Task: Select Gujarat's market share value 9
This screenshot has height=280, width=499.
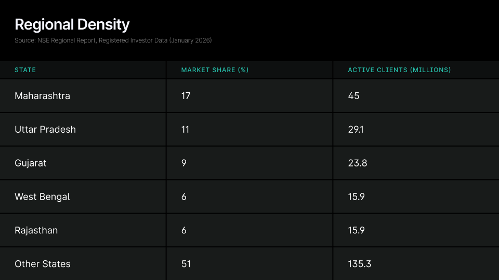Action: coord(184,163)
